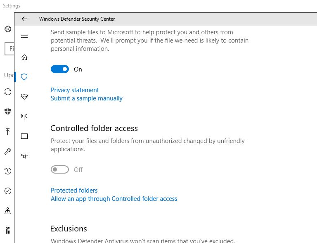Open Firewall & network protection icon
Screen dimensions: 317x243
coord(24,117)
